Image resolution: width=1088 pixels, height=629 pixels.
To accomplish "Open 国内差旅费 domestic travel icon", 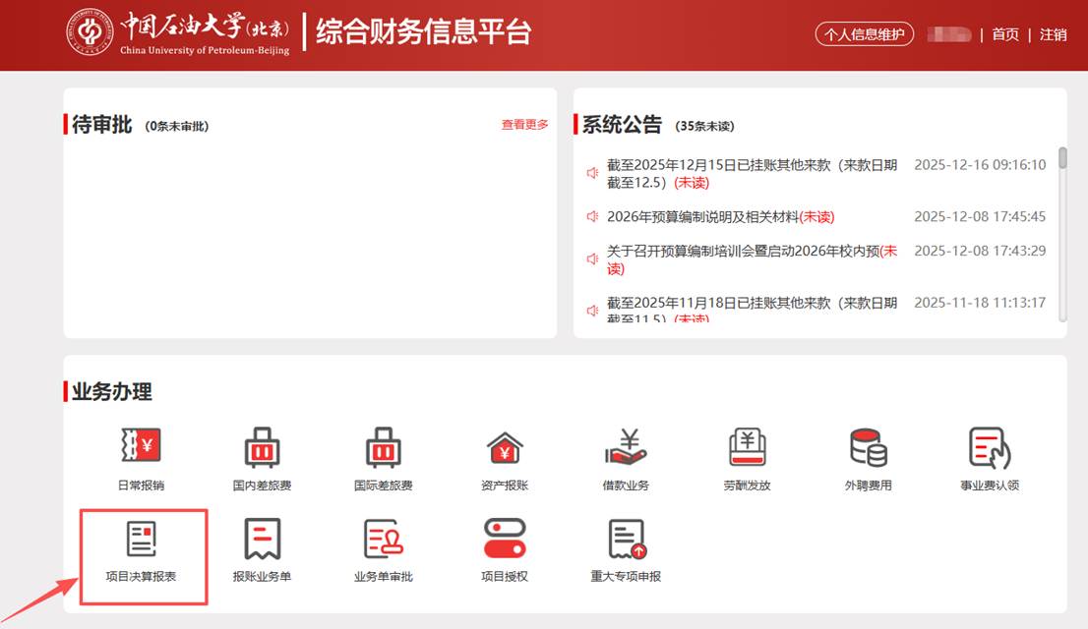I will [262, 449].
